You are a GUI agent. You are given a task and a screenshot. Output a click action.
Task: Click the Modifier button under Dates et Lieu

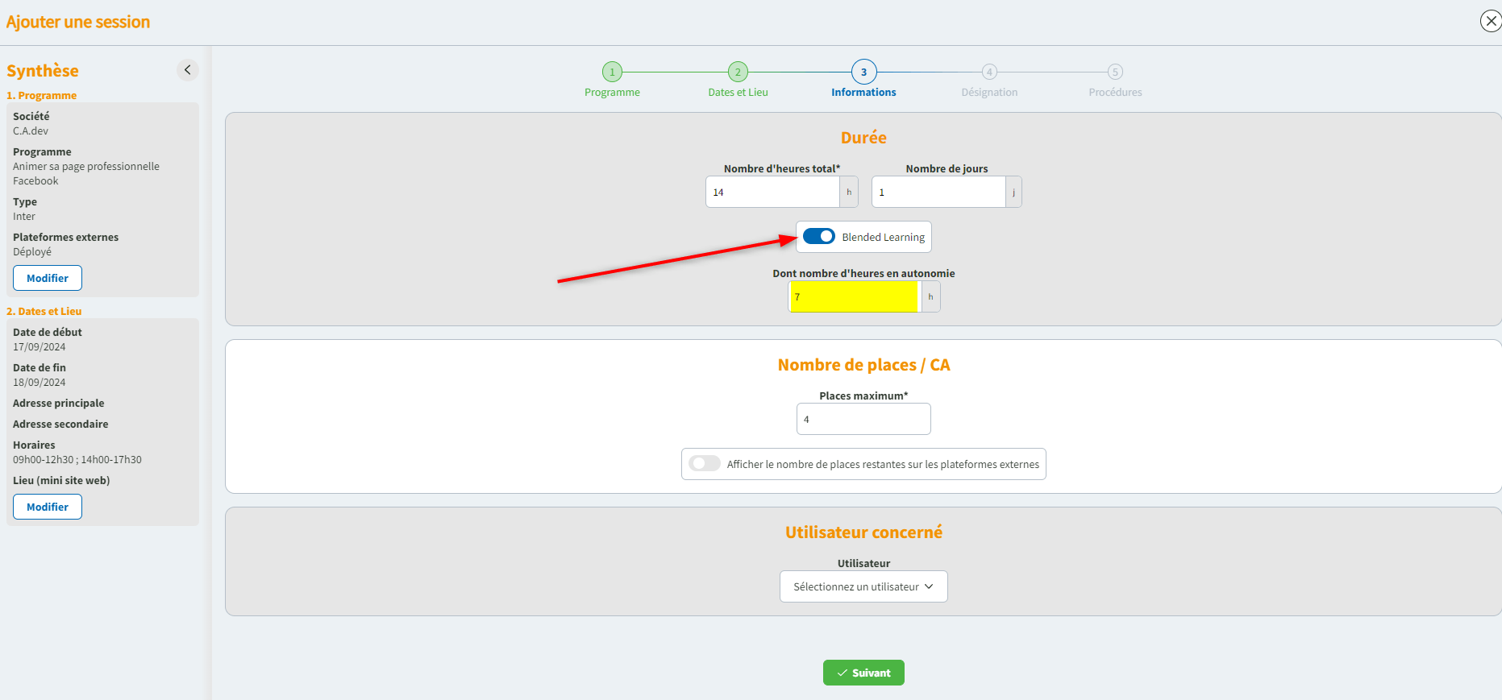click(x=48, y=507)
